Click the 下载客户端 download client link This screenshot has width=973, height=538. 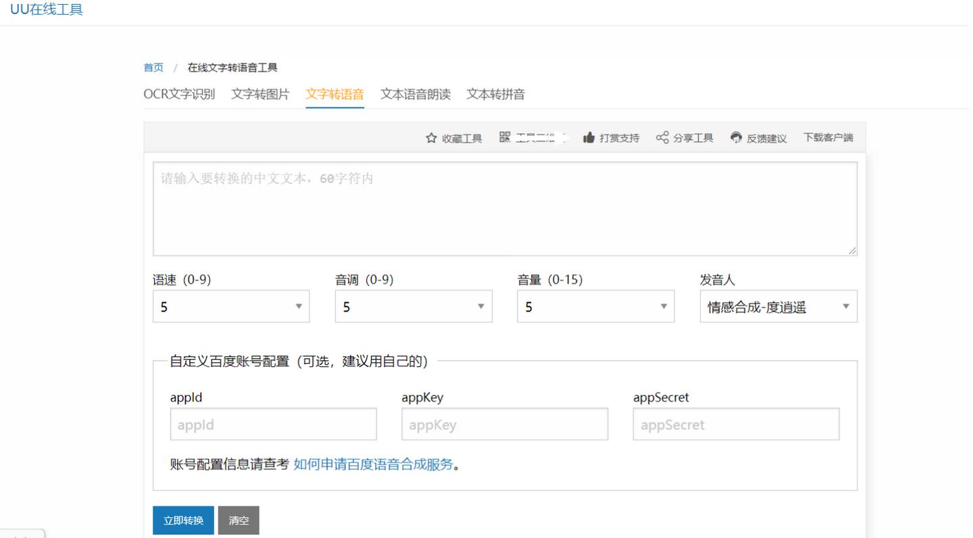click(828, 137)
